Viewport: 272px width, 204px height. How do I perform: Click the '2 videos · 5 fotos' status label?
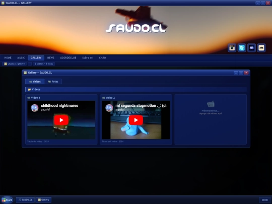[x=44, y=64]
